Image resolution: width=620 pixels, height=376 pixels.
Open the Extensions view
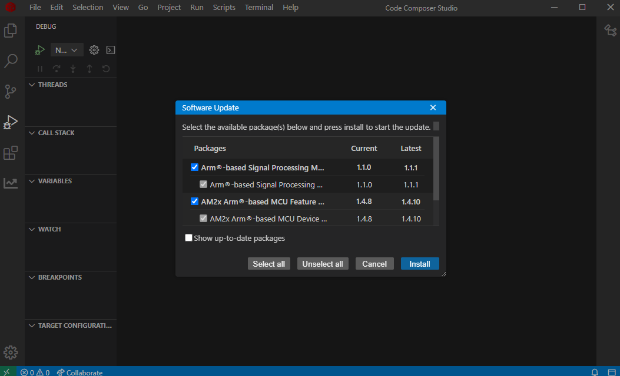(10, 153)
